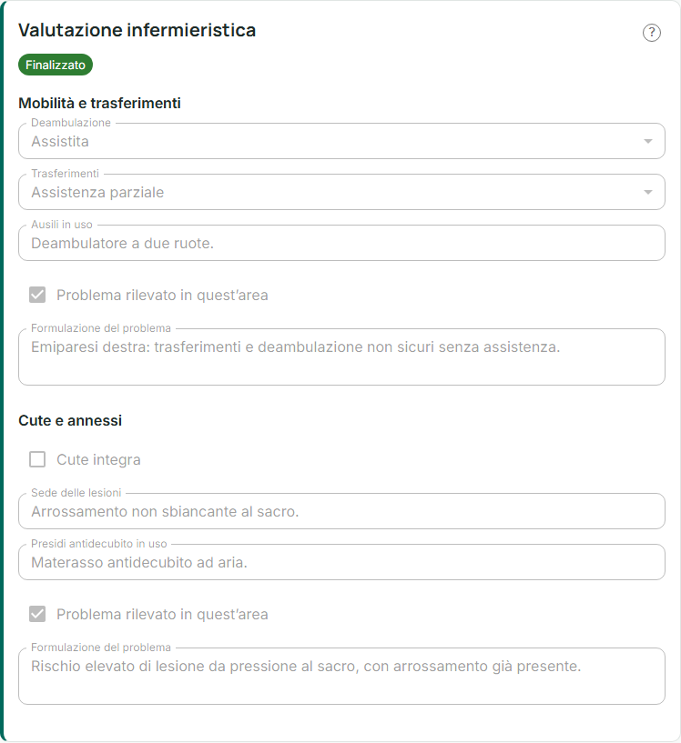This screenshot has width=681, height=743.
Task: Open the help question mark icon
Action: (x=652, y=33)
